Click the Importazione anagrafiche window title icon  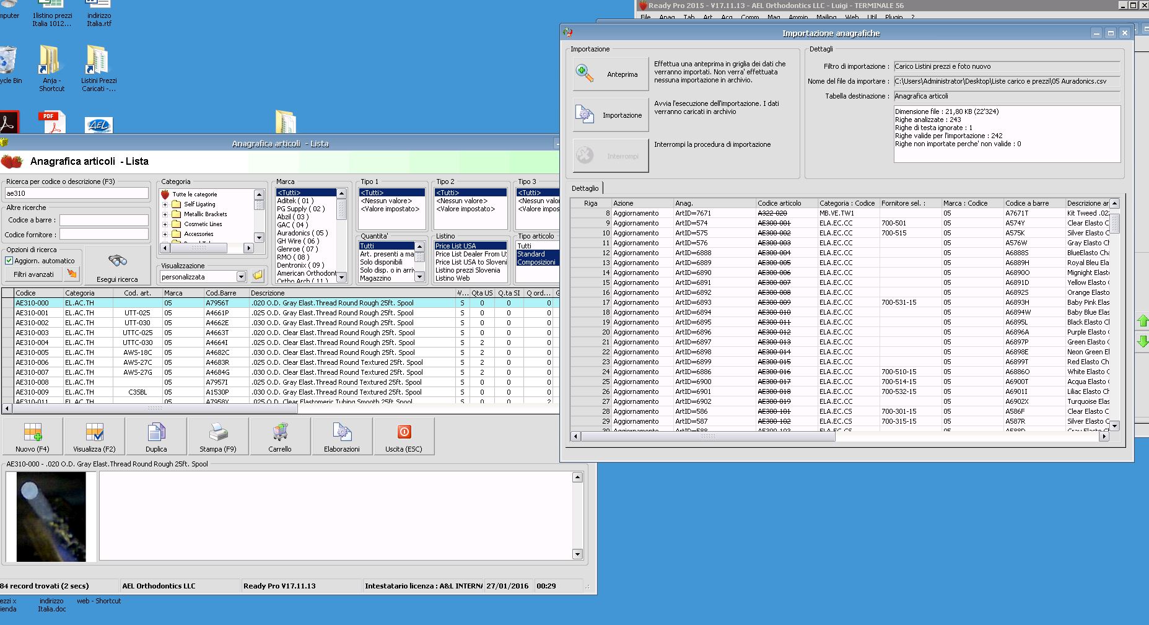tap(568, 33)
